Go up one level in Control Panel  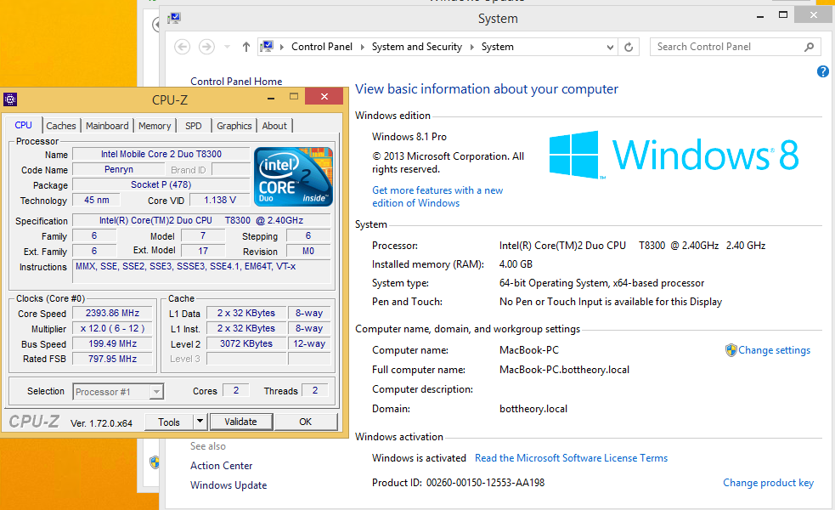click(x=246, y=47)
